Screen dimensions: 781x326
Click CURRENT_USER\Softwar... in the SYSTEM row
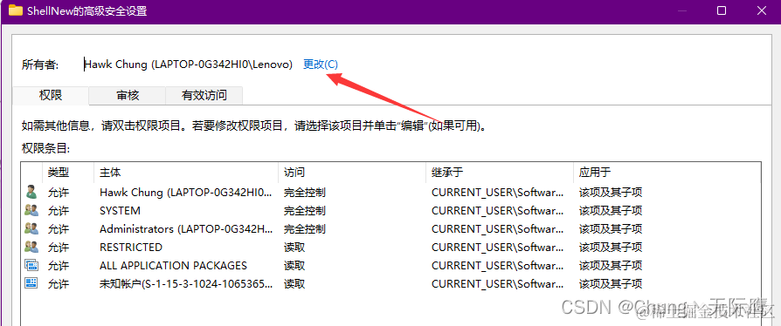click(498, 210)
